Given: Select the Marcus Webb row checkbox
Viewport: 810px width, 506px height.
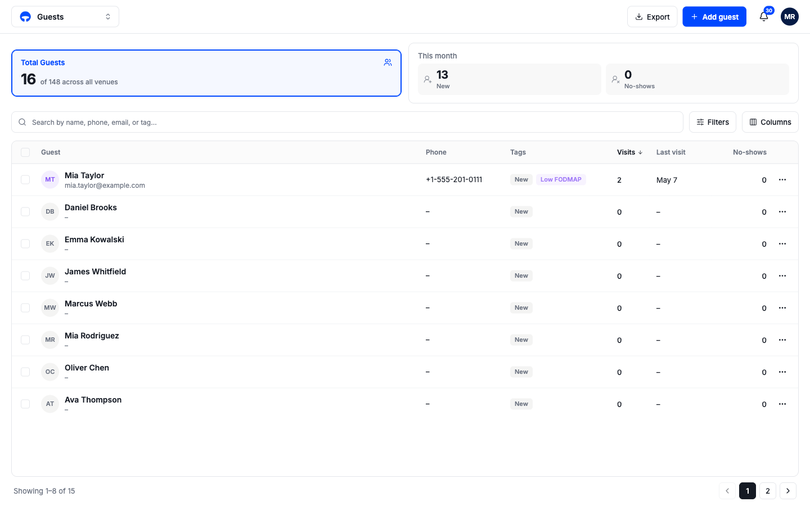Looking at the screenshot, I should 25,308.
